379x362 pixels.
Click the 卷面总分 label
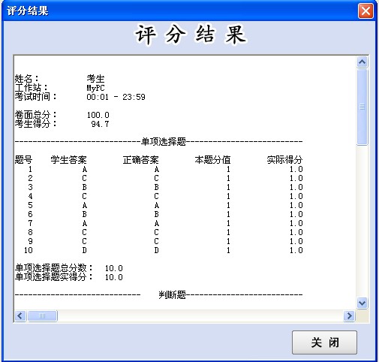coord(36,115)
